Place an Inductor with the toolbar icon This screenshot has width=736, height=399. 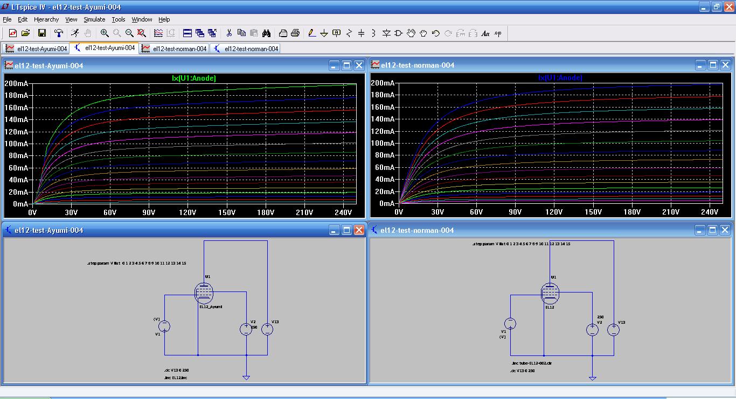pos(374,33)
